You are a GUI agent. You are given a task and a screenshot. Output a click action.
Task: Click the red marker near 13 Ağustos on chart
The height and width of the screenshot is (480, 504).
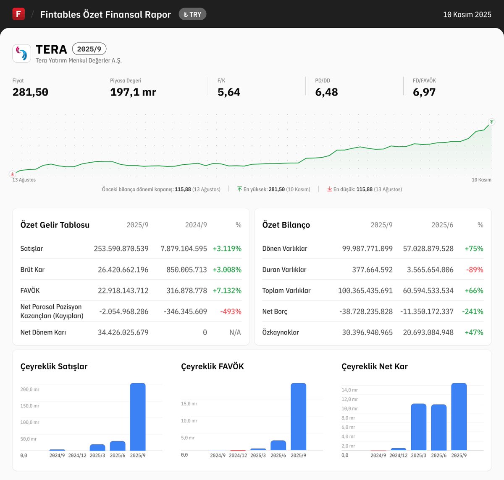click(12, 174)
